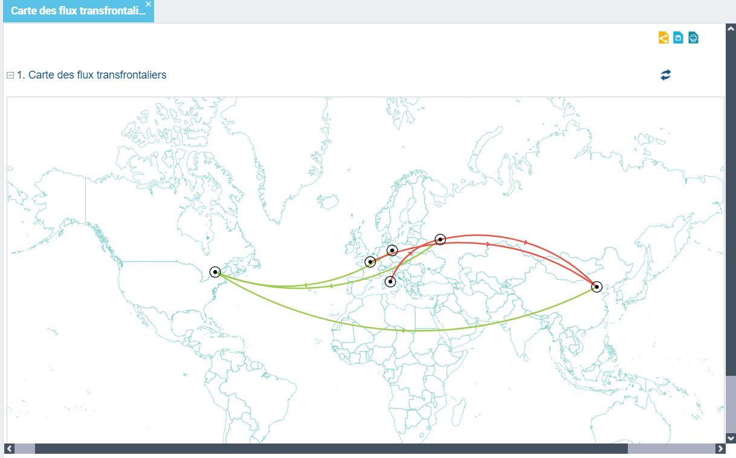Image resolution: width=736 pixels, height=458 pixels.
Task: Click the horizontal scrollbar thumb
Action: [331, 449]
